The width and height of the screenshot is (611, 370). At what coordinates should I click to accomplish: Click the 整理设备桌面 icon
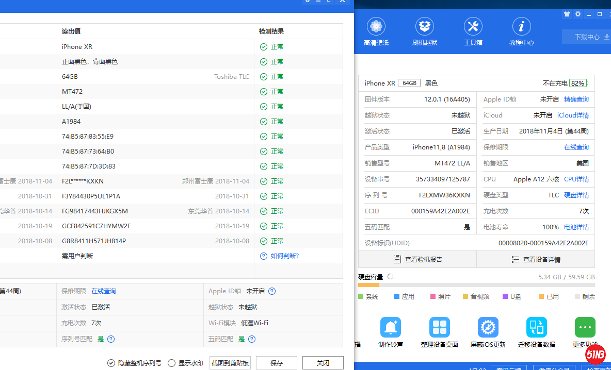(439, 328)
